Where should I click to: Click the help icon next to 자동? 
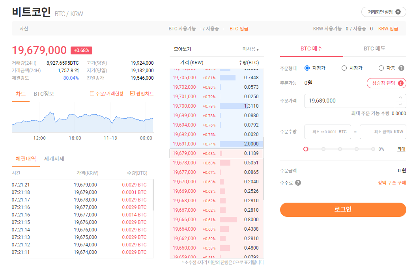401,68
